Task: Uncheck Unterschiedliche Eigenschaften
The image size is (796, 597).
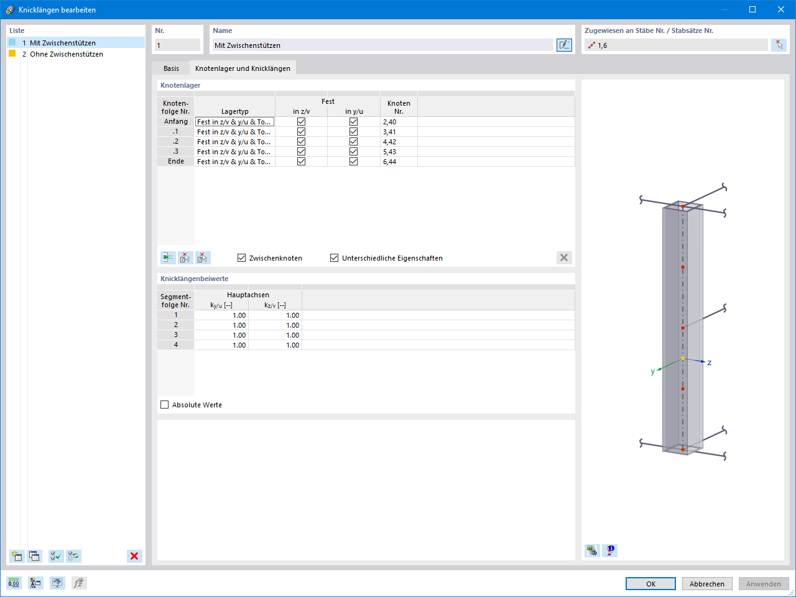Action: (334, 257)
